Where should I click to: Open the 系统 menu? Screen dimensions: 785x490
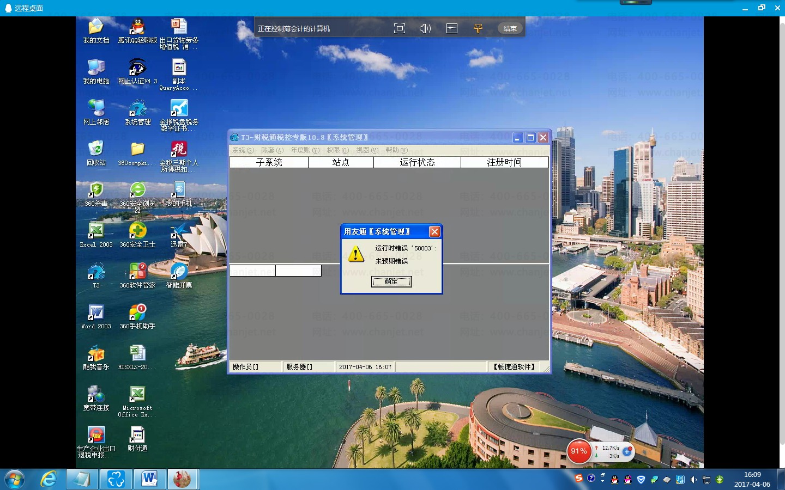tap(243, 150)
